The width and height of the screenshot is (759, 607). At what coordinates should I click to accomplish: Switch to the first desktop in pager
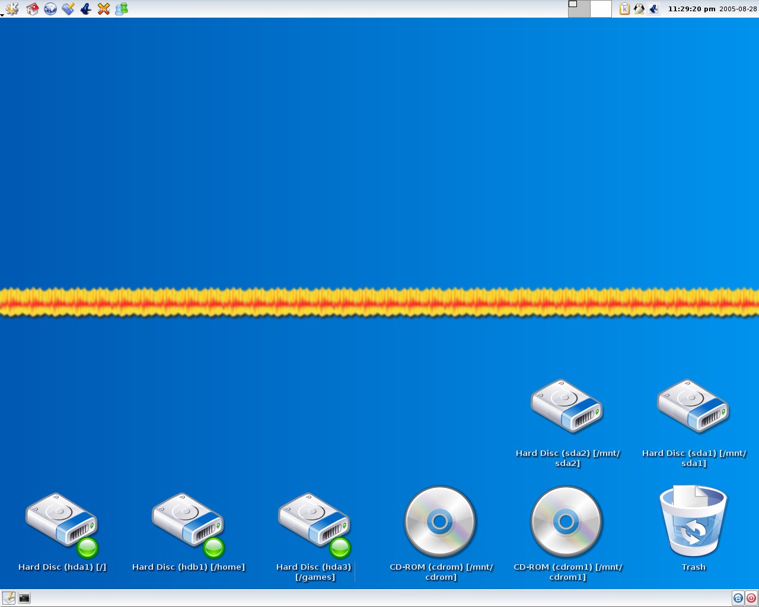579,9
